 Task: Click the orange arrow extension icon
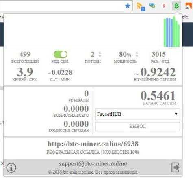coord(189,6)
